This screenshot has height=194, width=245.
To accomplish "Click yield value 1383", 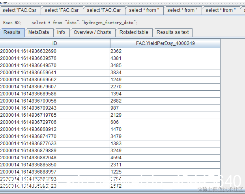I will click(165, 144).
